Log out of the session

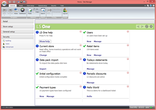pos(65,11)
